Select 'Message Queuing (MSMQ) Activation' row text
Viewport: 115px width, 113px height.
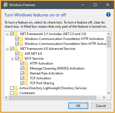[57, 68]
